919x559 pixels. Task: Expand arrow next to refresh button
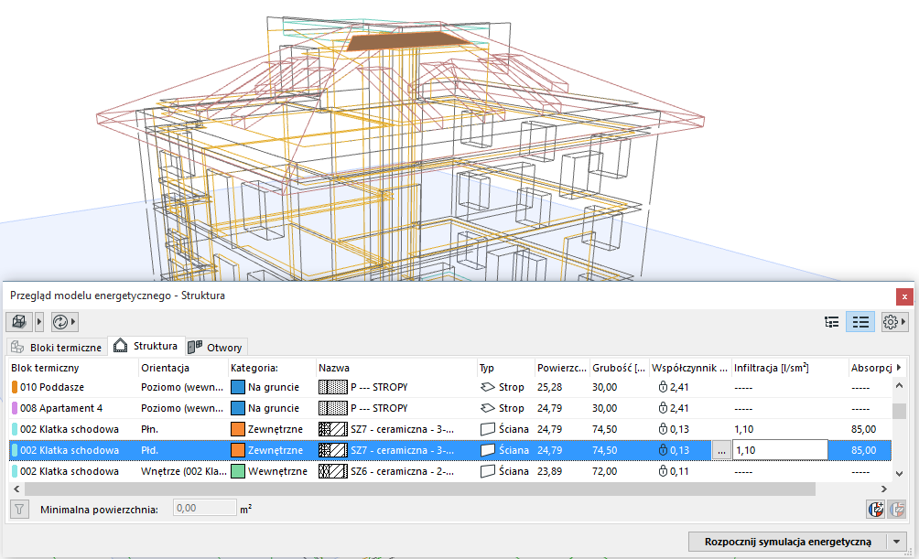click(x=74, y=322)
